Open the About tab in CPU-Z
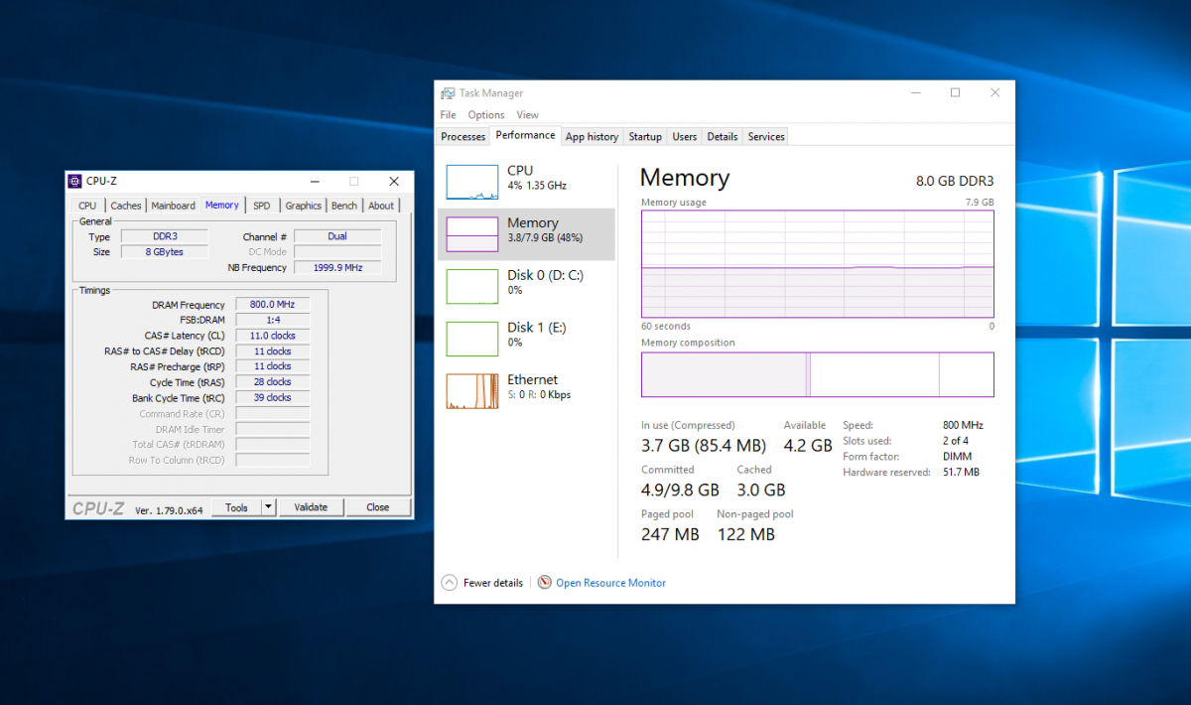 (381, 206)
